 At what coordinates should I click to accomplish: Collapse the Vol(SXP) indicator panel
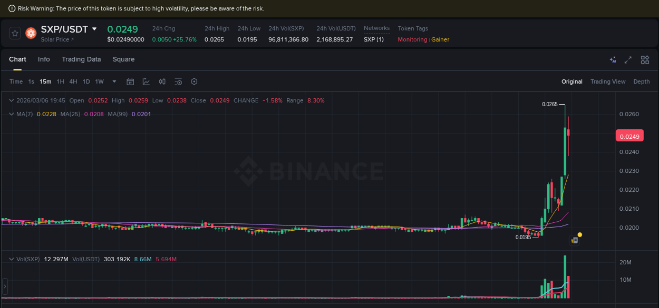pyautogui.click(x=11, y=259)
